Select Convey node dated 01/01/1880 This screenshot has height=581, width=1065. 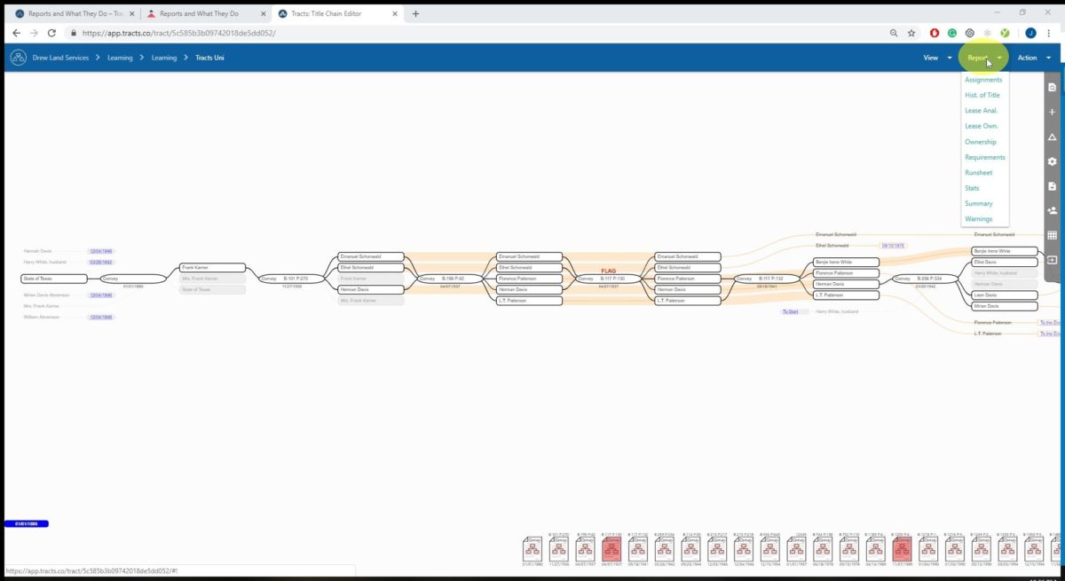click(x=133, y=279)
